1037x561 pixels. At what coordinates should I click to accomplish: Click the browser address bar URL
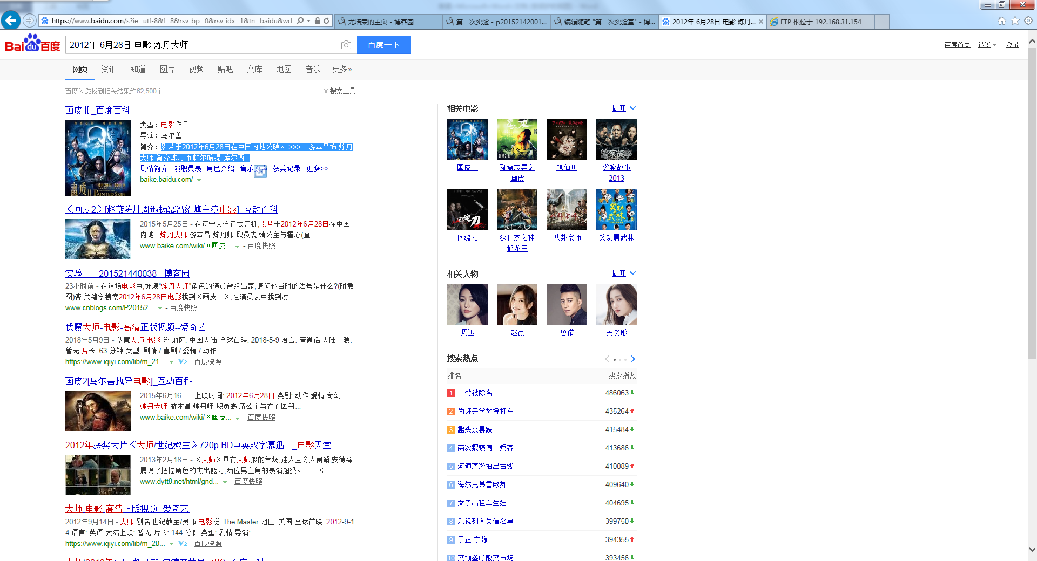(x=173, y=21)
